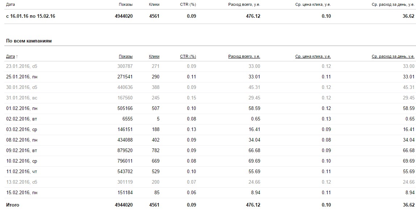Select the 01.02.2016, пн row date
The image size is (416, 212).
point(22,109)
